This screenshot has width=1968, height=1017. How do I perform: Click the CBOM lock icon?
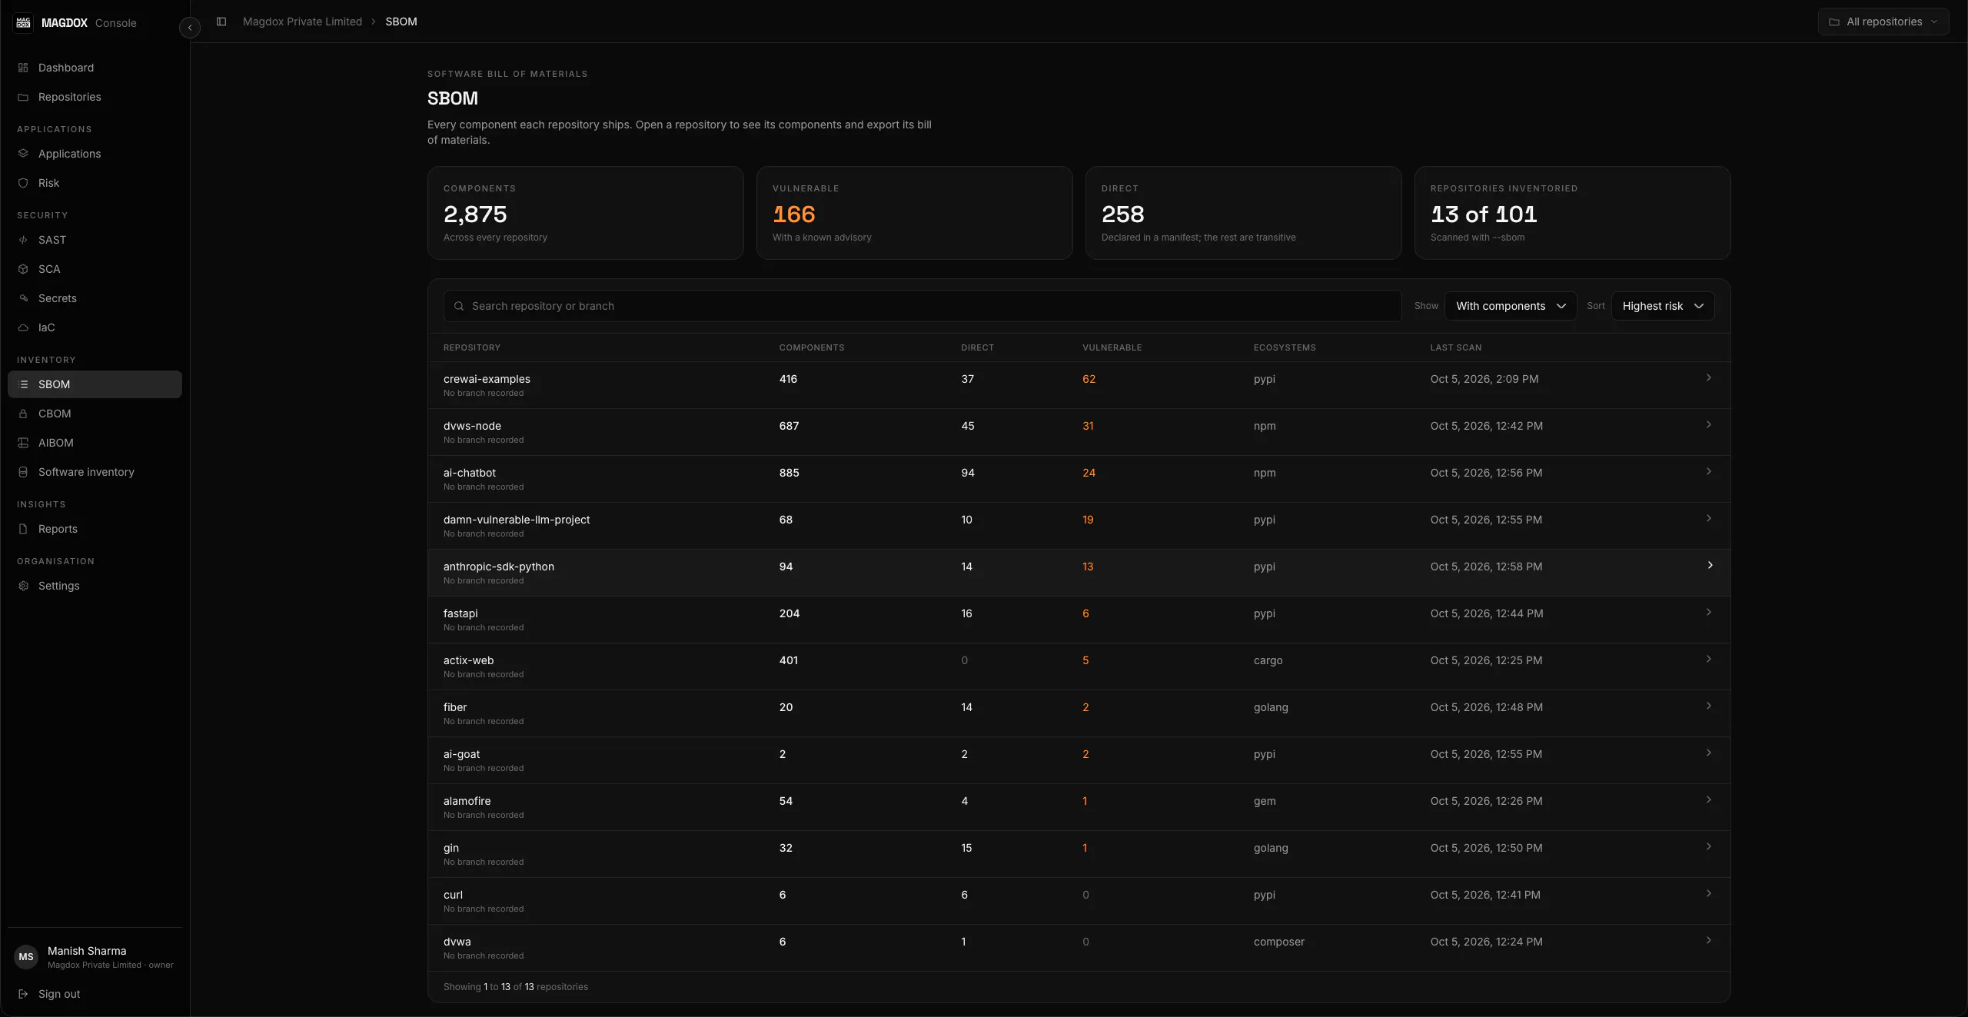pos(23,414)
